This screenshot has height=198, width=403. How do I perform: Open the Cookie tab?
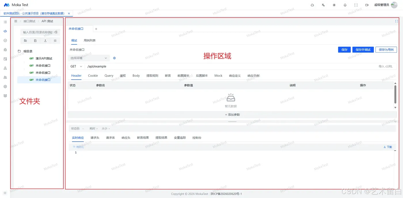93,76
